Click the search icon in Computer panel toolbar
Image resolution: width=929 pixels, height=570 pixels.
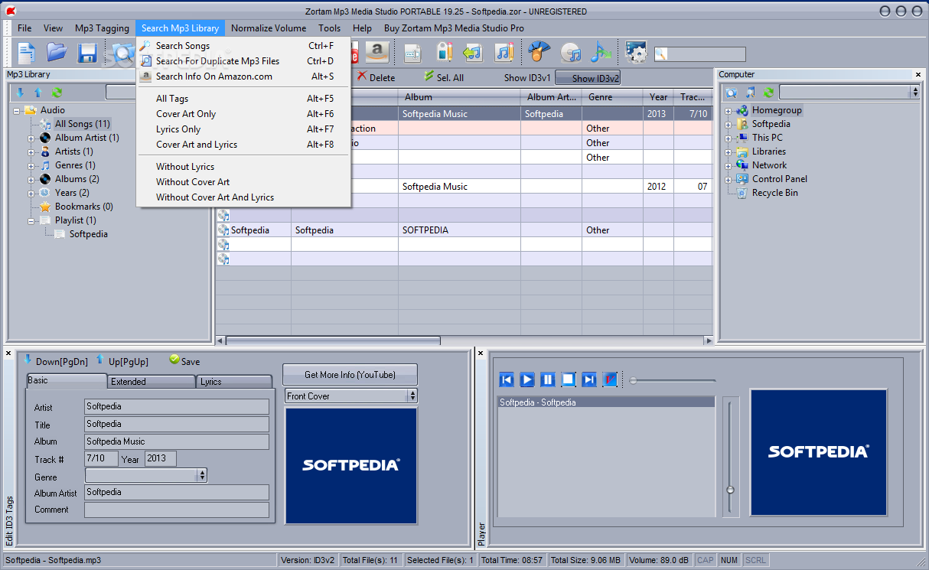pyautogui.click(x=732, y=93)
